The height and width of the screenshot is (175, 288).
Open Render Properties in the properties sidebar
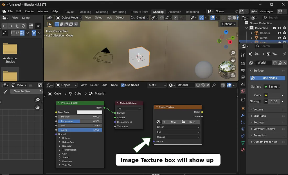[243, 63]
